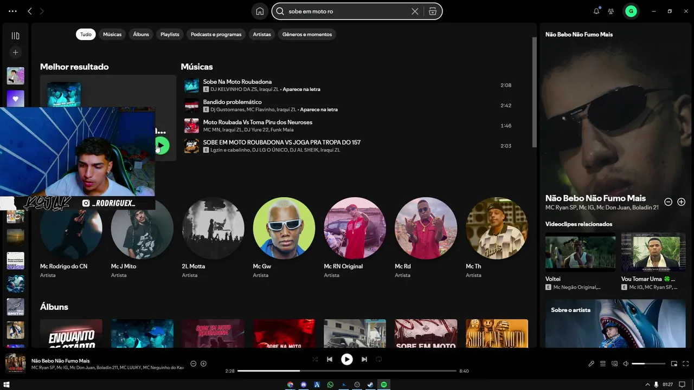Open song Bandido problemático

pos(232,102)
